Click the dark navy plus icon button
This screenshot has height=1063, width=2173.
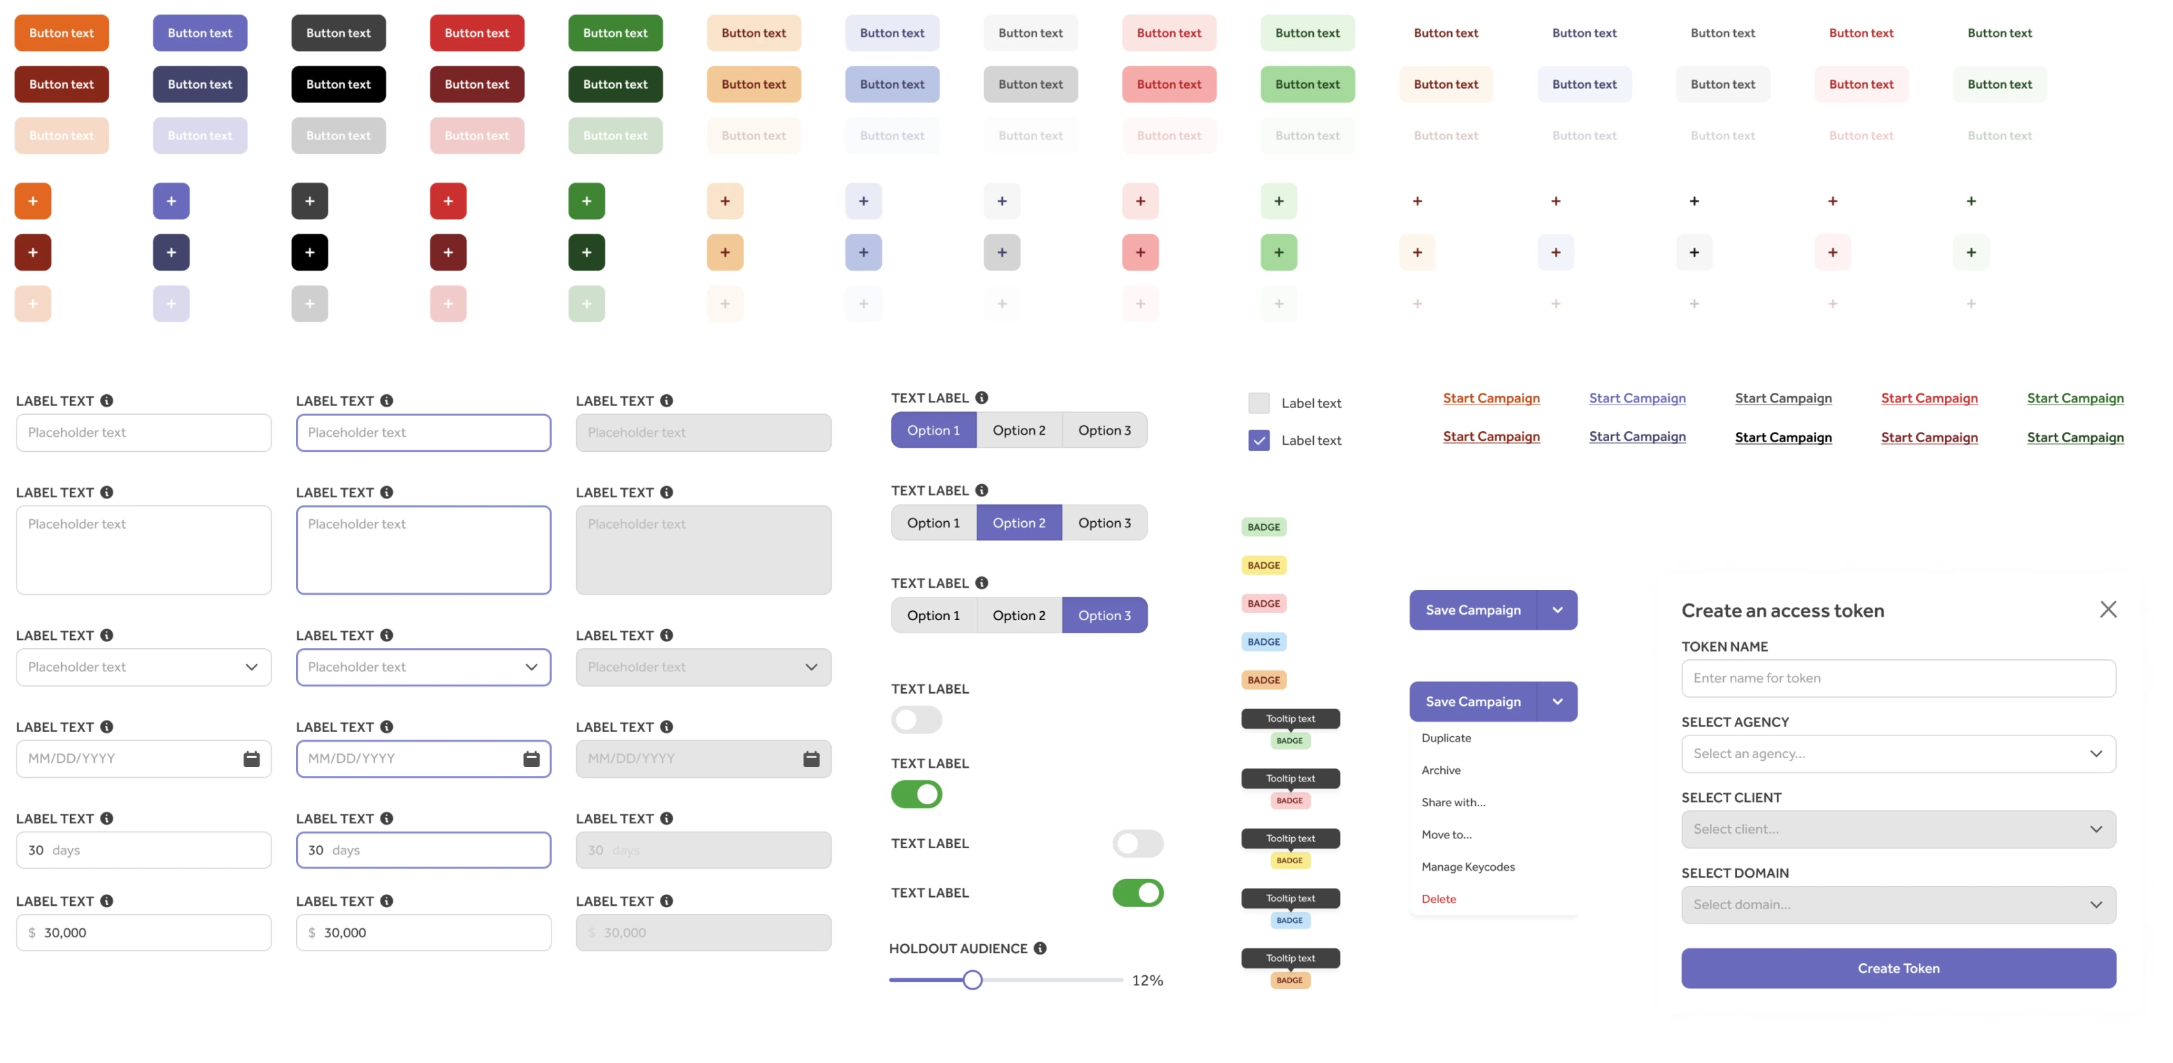coord(171,252)
